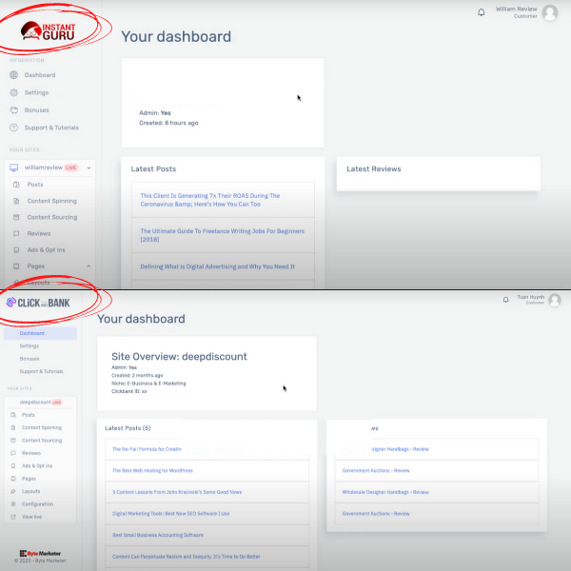The height and width of the screenshot is (571, 571).
Task: Open Pages icon under deepdiscount
Action: pyautogui.click(x=13, y=479)
